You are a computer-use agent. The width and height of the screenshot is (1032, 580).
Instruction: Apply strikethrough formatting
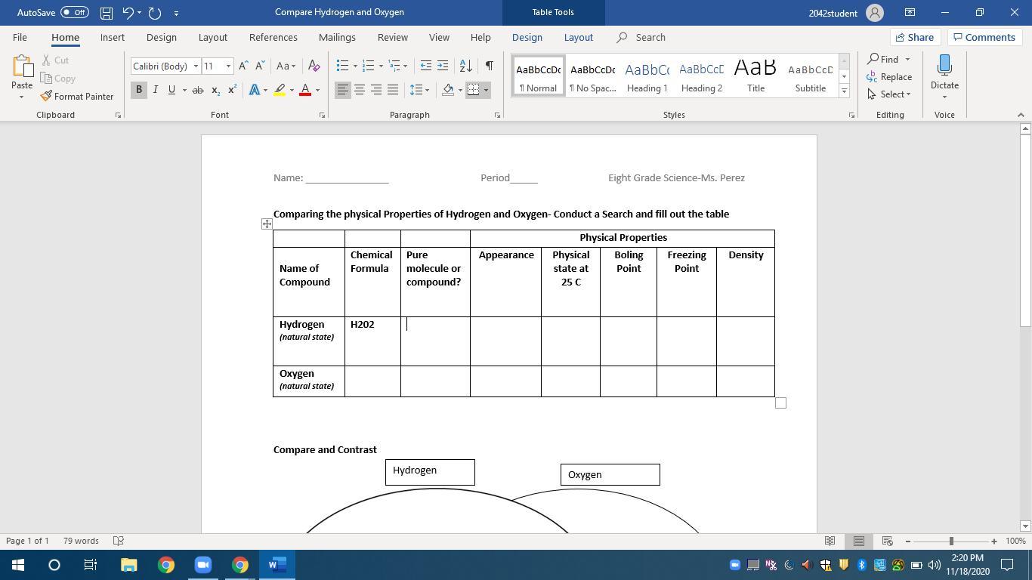[x=198, y=90]
